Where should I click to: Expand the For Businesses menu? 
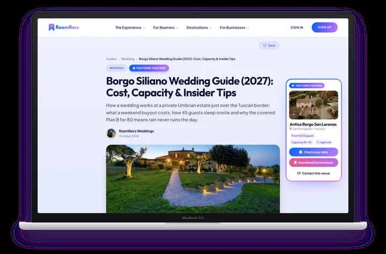234,27
